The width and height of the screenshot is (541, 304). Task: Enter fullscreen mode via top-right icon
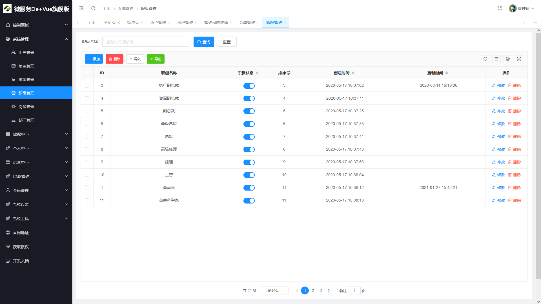500,8
